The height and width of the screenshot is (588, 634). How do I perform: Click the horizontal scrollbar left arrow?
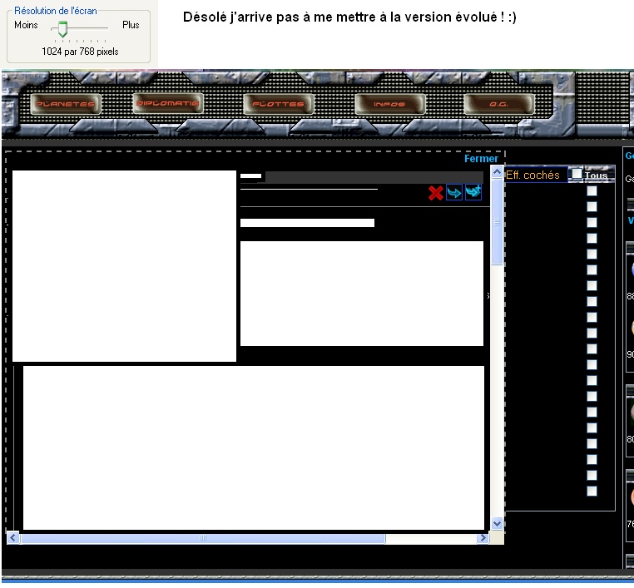click(13, 538)
